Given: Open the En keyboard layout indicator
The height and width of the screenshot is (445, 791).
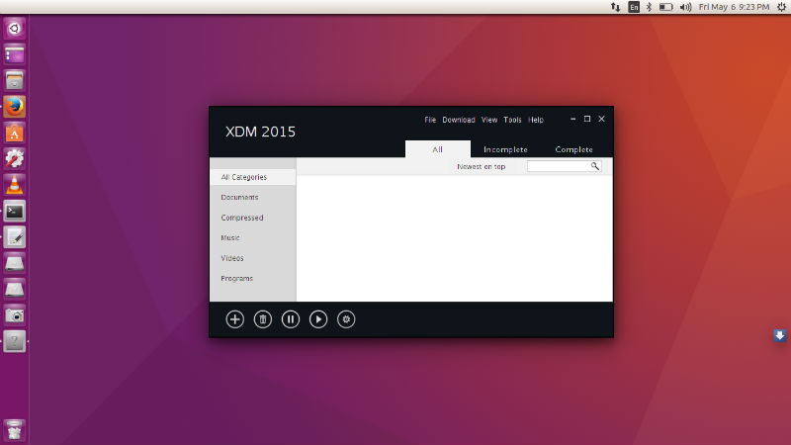Looking at the screenshot, I should click(x=634, y=7).
